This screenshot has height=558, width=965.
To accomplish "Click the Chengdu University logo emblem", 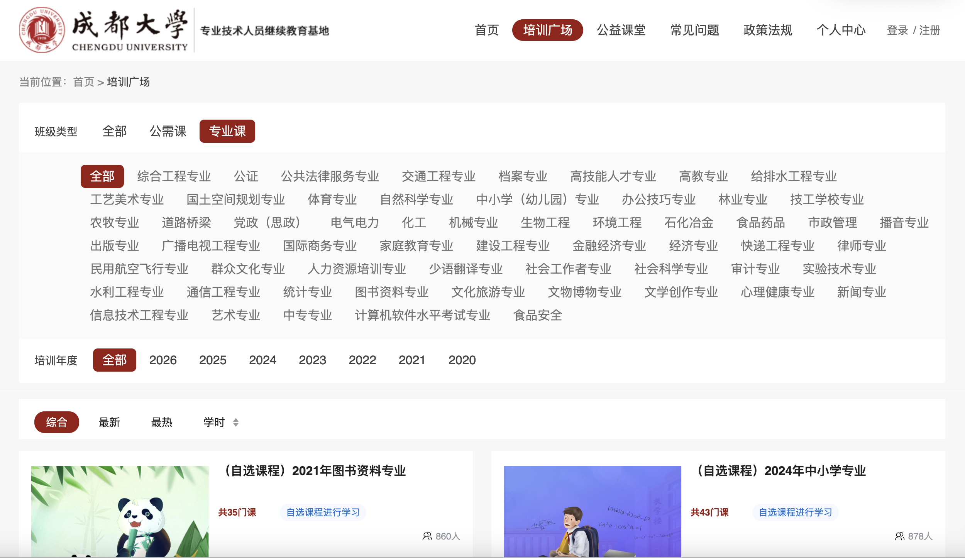I will pos(42,30).
